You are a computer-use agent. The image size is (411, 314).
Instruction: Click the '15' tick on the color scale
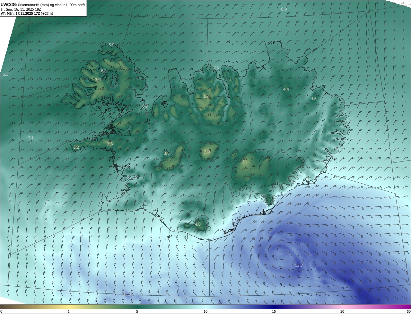(x=274, y=311)
